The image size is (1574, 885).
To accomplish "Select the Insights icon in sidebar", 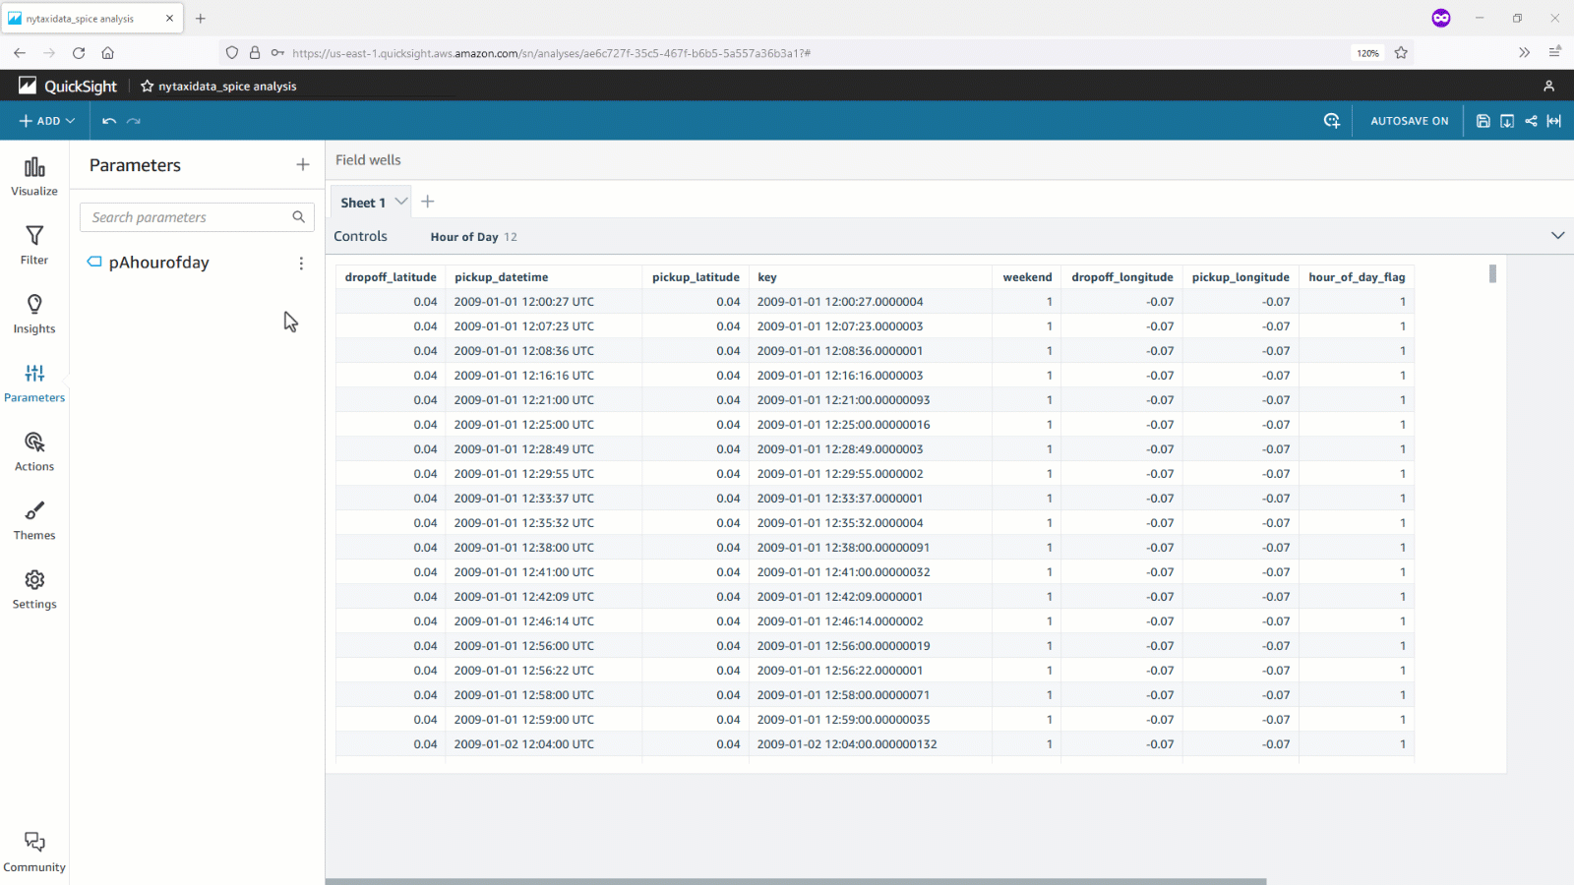I will (x=33, y=313).
